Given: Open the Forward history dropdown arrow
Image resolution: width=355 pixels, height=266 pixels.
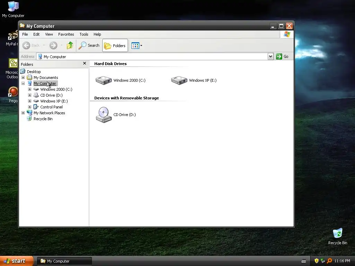Looking at the screenshot, I should 61,45.
